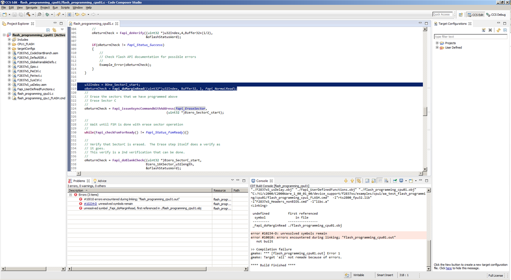The width and height of the screenshot is (511, 280).
Task: Click the 'here' link to hide message
Action: (449, 268)
